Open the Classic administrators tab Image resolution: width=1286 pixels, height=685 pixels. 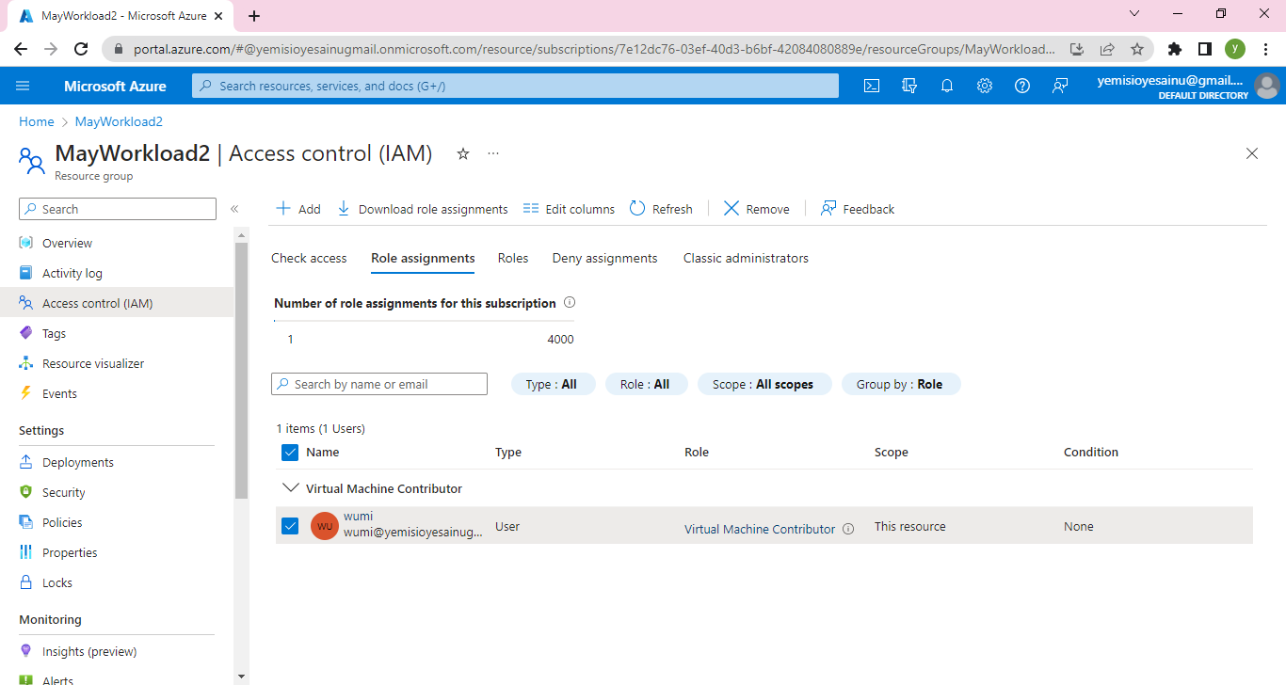746,258
